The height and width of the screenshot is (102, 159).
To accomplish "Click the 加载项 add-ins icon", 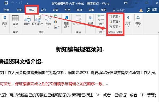I will pos(66,21).
